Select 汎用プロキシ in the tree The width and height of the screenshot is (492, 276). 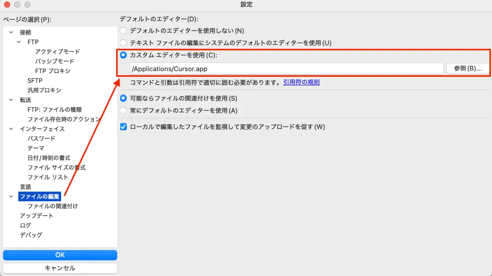click(x=44, y=90)
